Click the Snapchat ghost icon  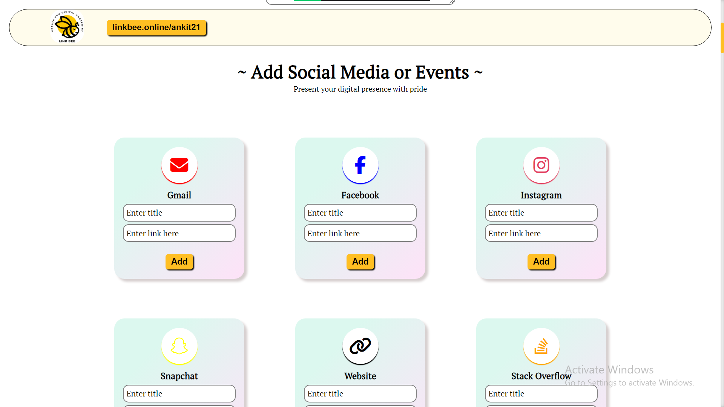click(x=179, y=346)
